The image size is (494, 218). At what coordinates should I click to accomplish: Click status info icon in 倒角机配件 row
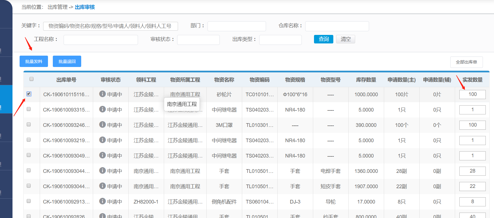point(102,201)
